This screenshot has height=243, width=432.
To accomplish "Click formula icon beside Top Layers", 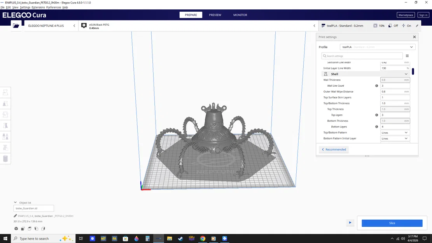I will 377,115.
